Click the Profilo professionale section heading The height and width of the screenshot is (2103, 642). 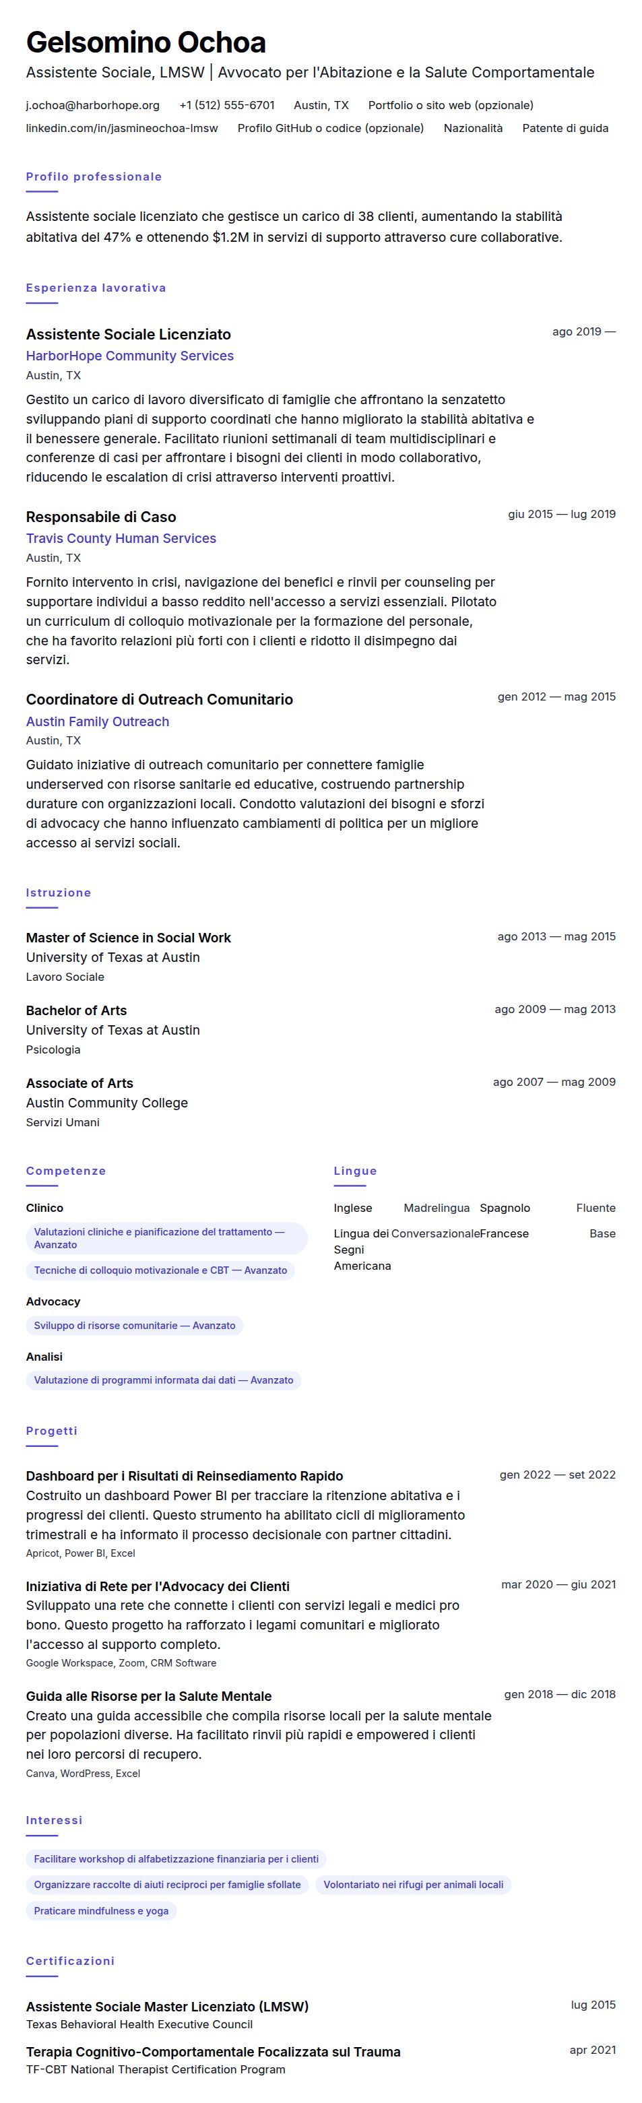click(94, 176)
